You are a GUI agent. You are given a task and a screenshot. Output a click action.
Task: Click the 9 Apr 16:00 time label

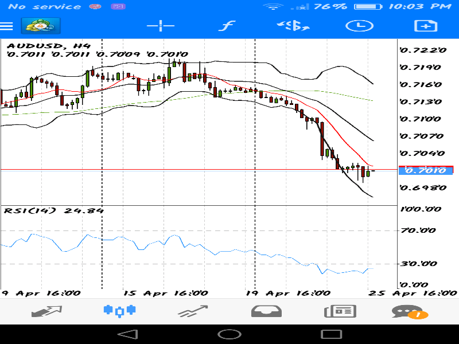click(41, 293)
